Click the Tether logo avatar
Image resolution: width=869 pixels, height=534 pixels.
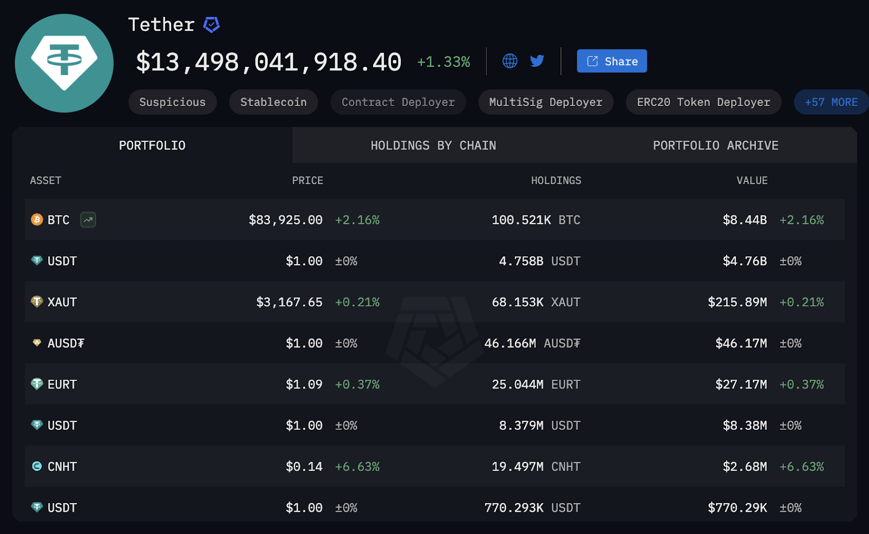click(64, 63)
